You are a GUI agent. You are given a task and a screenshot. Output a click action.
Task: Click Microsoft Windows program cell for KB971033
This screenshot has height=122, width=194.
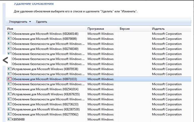(100, 79)
